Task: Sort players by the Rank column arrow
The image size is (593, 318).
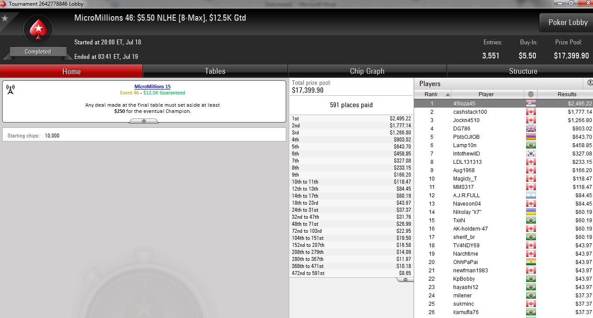Action: coord(448,94)
